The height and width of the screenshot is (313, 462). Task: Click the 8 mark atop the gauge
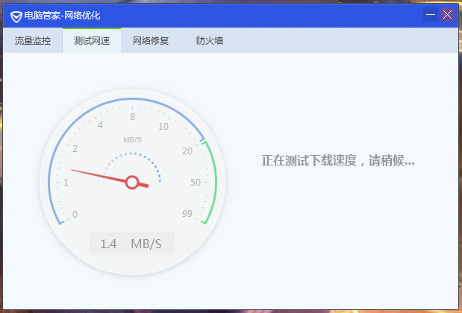[132, 116]
